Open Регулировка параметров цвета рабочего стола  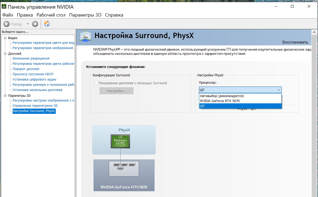tap(44, 64)
